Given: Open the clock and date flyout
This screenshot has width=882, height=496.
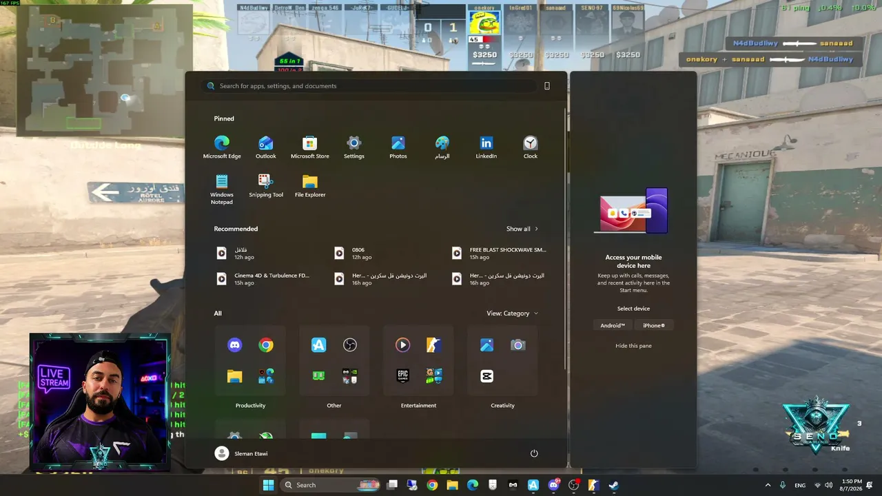Looking at the screenshot, I should [852, 485].
